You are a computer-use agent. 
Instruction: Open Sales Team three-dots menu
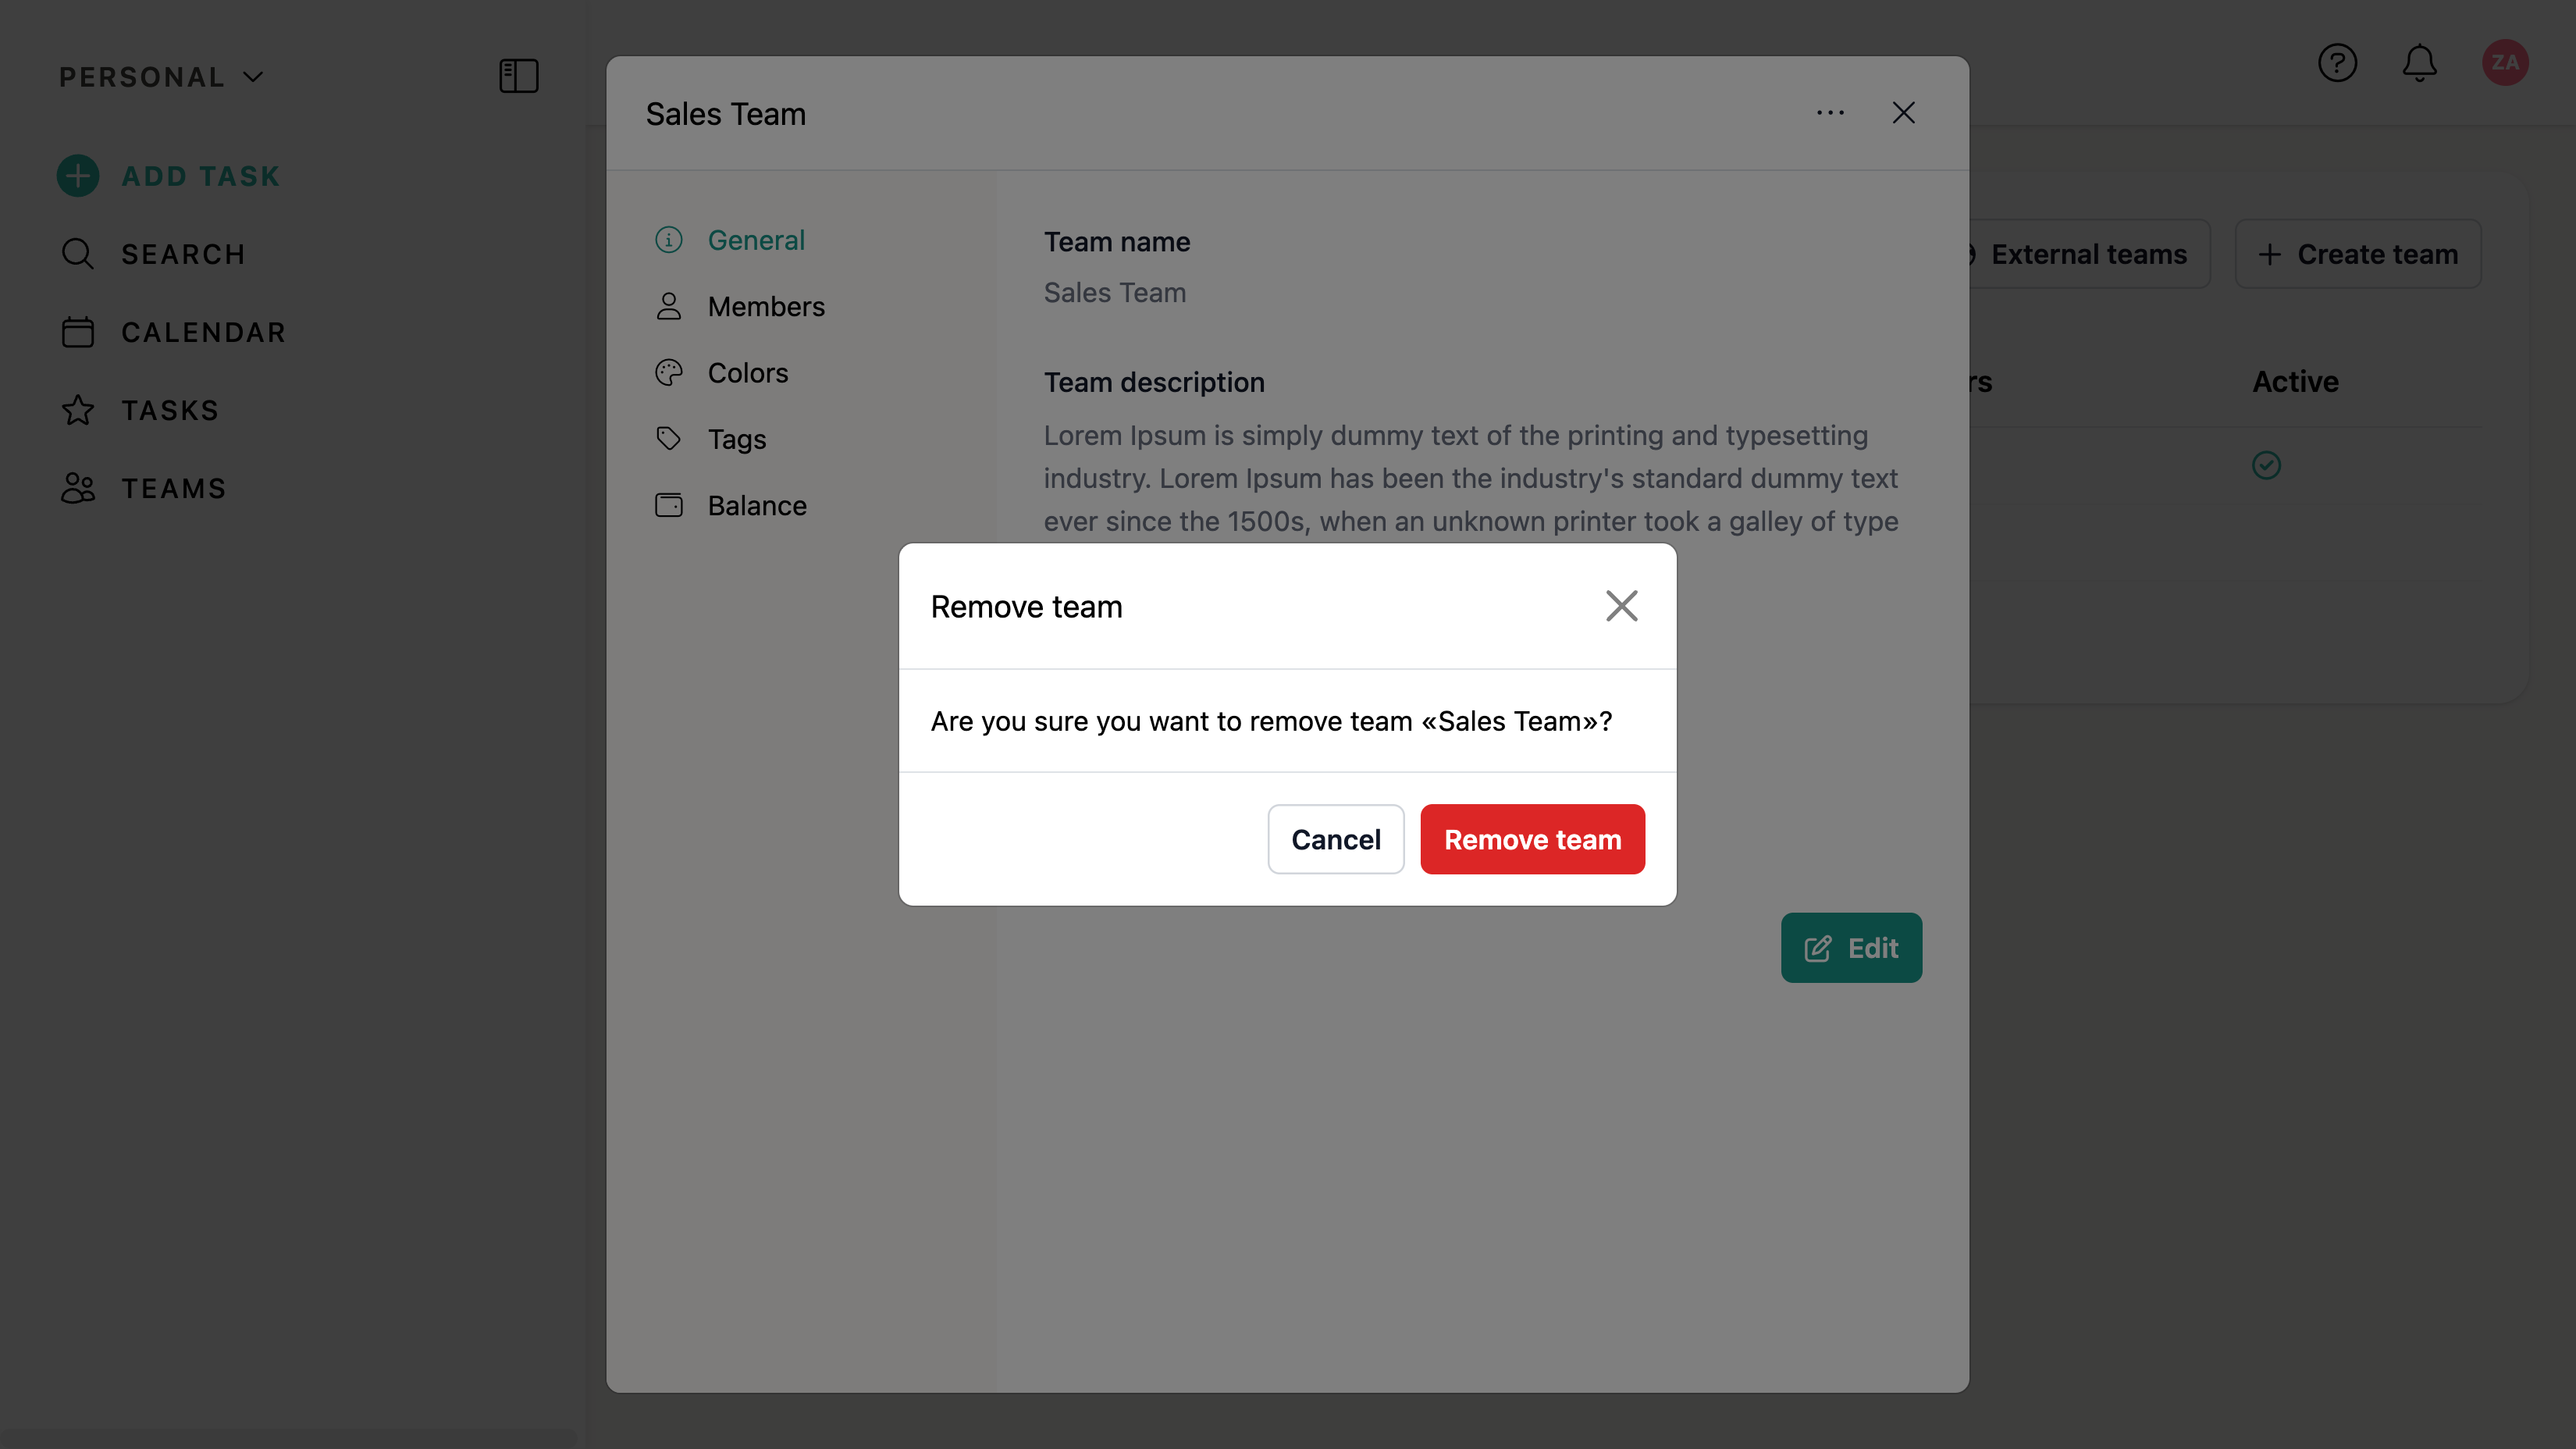[x=1830, y=113]
